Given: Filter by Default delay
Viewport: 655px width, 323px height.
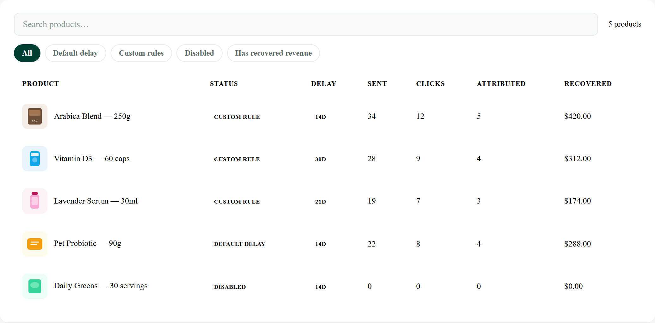Looking at the screenshot, I should [75, 53].
